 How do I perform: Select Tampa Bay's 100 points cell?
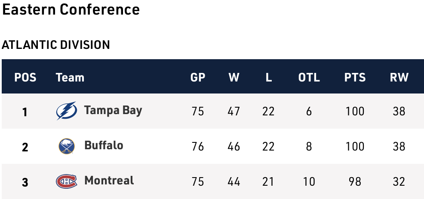[x=355, y=112]
